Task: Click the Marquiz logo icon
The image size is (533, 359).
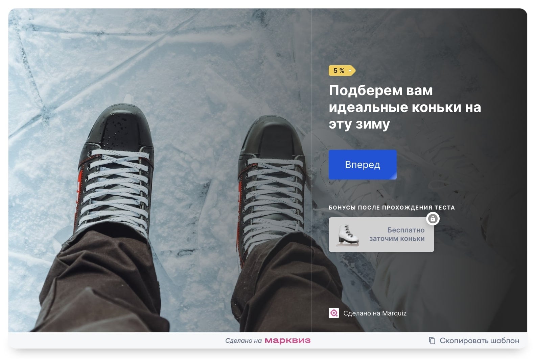Action: [x=334, y=313]
